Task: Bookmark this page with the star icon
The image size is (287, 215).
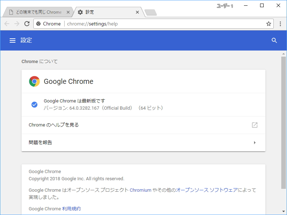Action: [268, 24]
